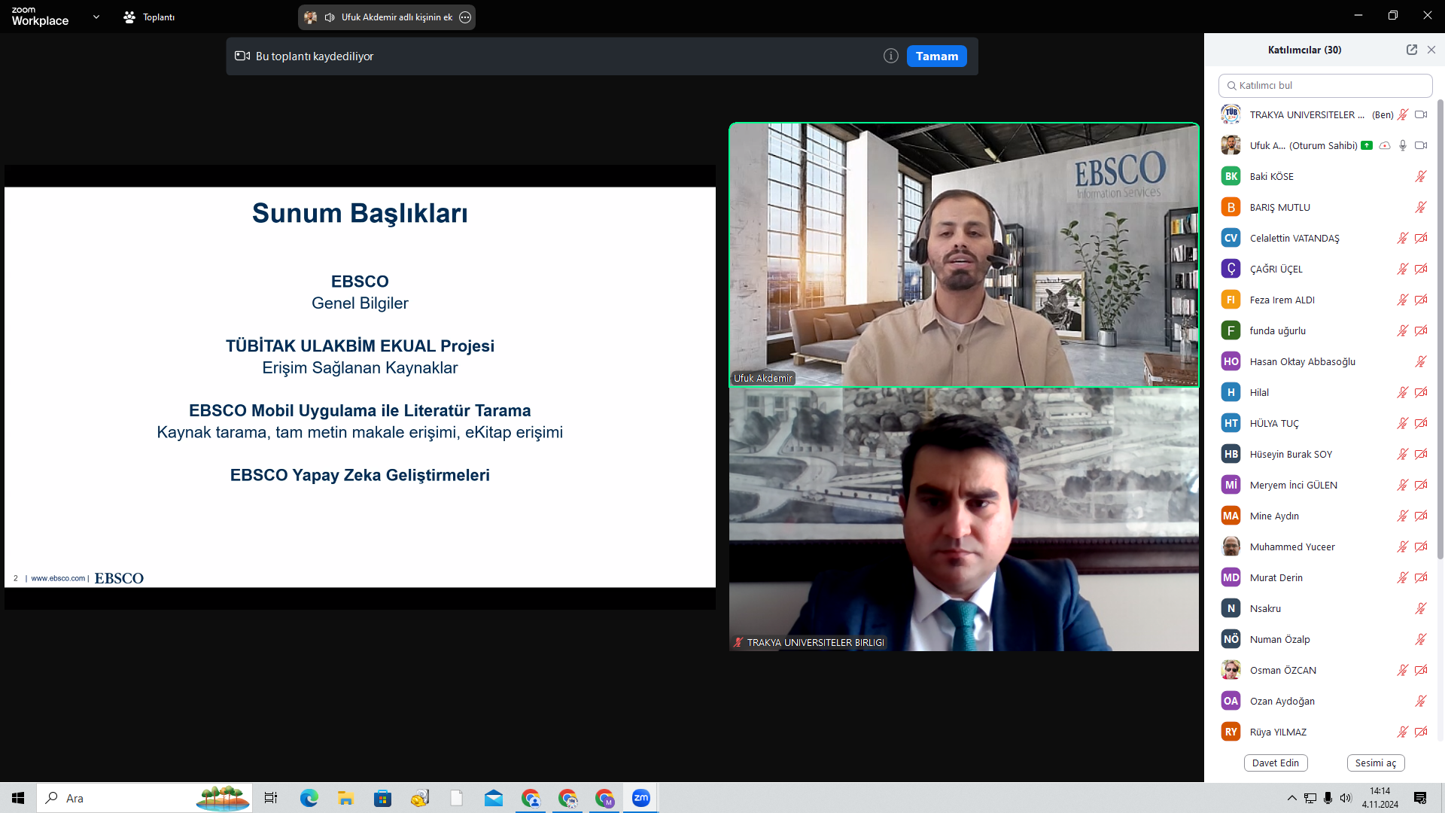Toggle my camera icon in the participants list

[x=1421, y=115]
